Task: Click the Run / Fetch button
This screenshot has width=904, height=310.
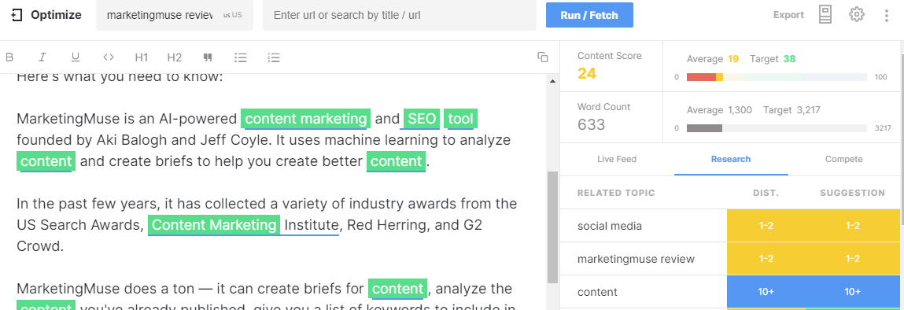Action: [589, 15]
